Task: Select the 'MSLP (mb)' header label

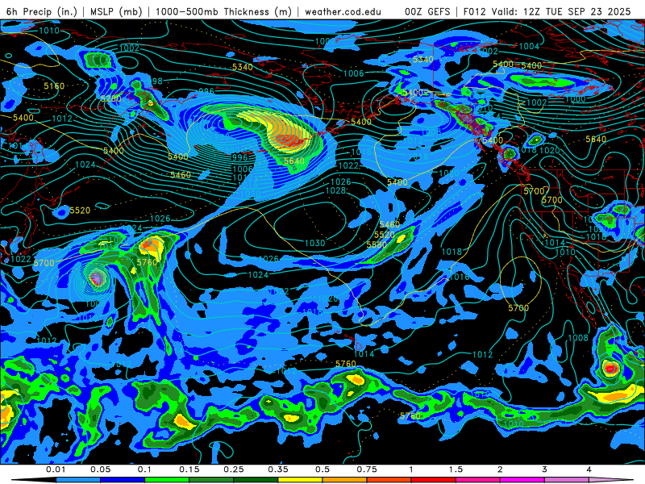Action: click(x=116, y=11)
